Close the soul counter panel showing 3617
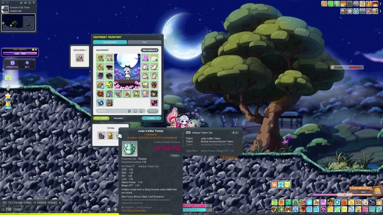This screenshot has height=215, width=383. coord(34,60)
